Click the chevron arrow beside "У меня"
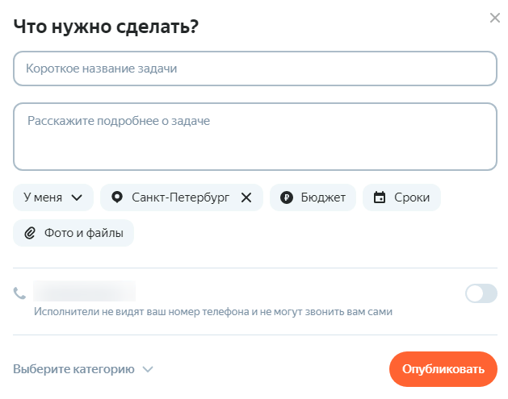 77,197
